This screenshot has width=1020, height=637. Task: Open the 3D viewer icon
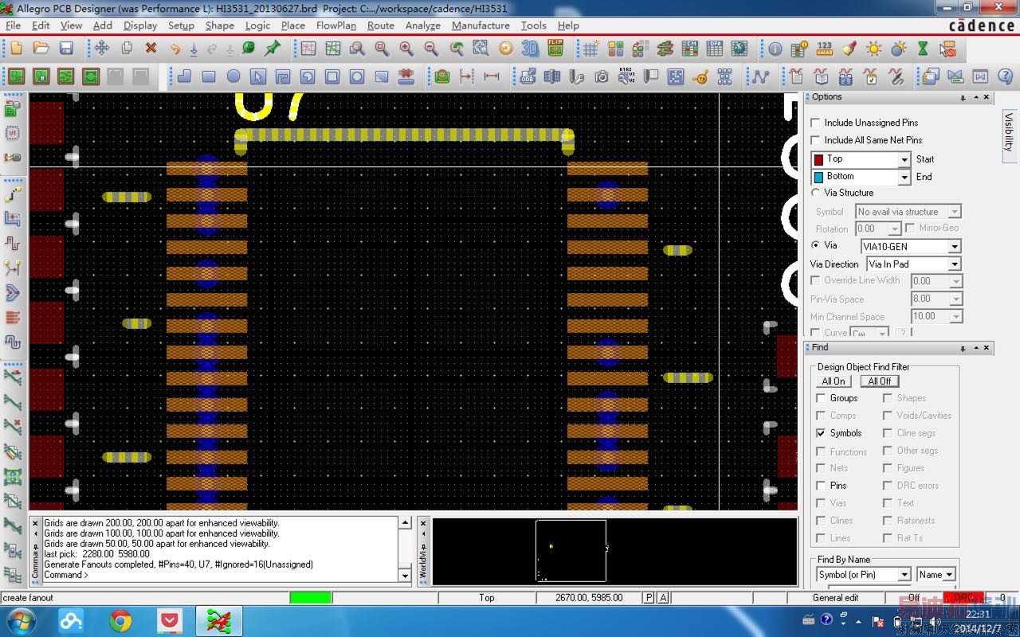(530, 49)
